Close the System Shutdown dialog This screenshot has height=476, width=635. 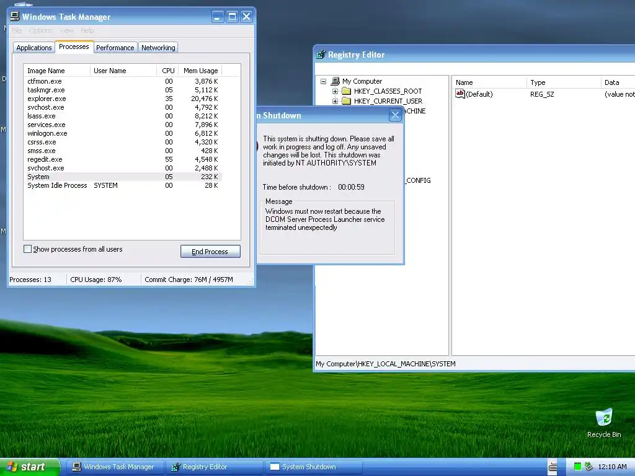pyautogui.click(x=395, y=115)
